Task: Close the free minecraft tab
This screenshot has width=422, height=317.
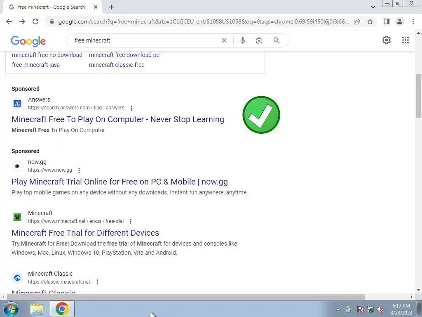Action: [96, 7]
